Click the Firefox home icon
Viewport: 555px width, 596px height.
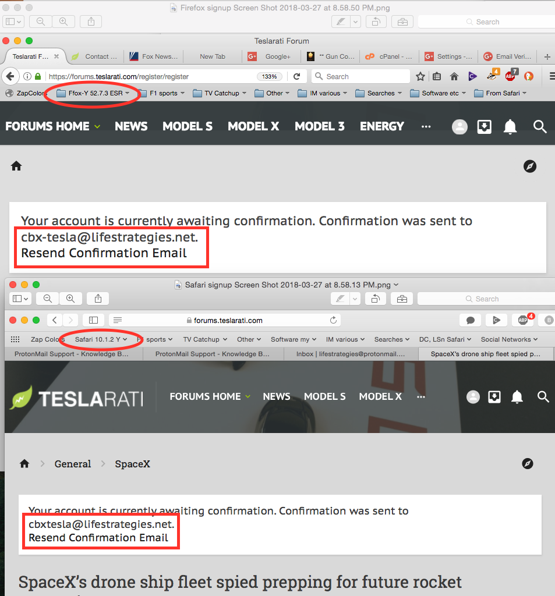coord(454,76)
